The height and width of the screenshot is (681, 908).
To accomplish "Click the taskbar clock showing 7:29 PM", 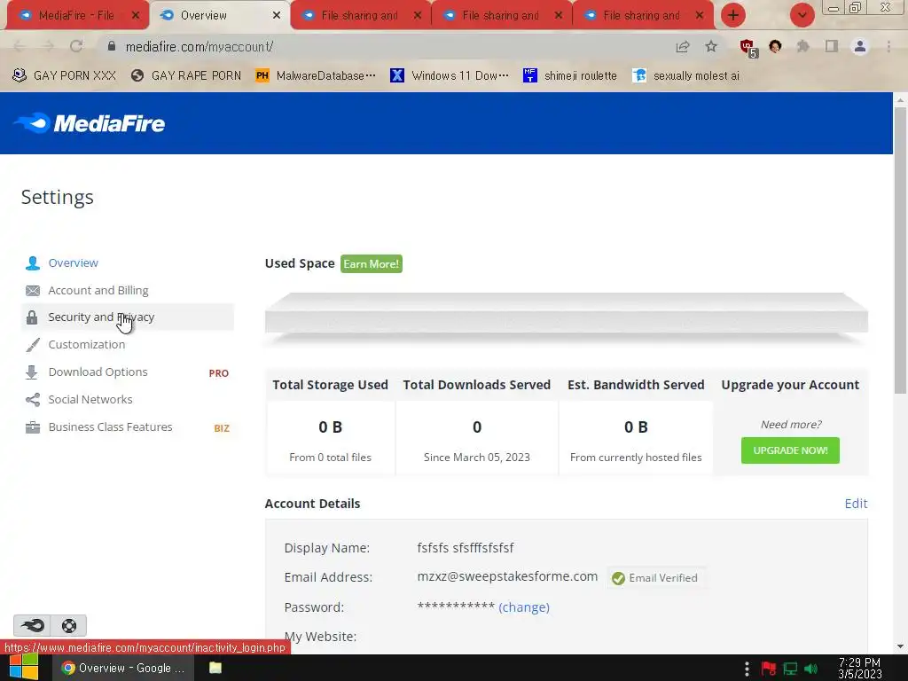I will pos(860,669).
